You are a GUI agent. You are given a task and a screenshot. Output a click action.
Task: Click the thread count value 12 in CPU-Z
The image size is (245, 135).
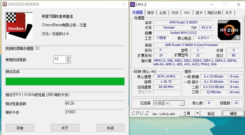[236, 103]
